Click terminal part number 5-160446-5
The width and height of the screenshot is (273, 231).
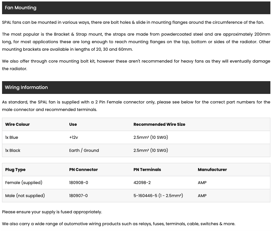click(145, 196)
